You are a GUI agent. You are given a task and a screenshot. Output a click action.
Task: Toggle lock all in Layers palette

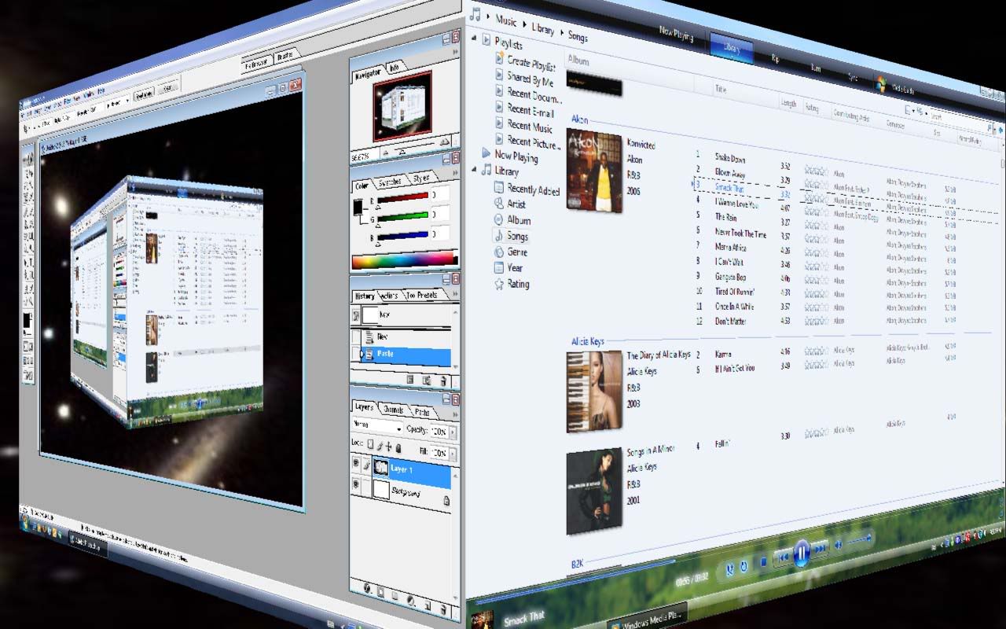pyautogui.click(x=398, y=448)
